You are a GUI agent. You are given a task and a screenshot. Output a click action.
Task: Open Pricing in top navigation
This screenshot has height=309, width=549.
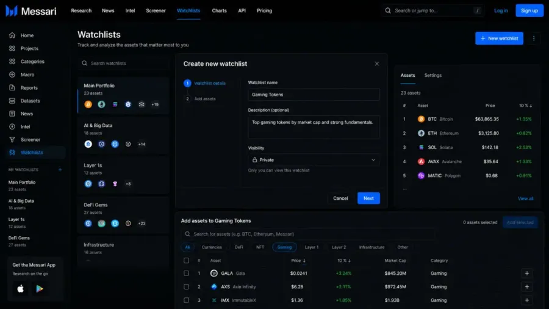tap(264, 10)
